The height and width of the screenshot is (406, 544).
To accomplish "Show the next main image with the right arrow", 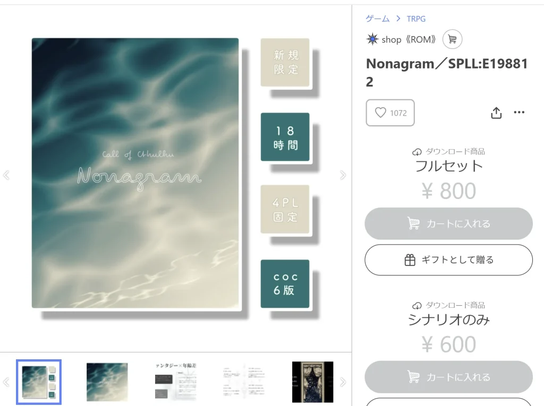I will [x=343, y=175].
